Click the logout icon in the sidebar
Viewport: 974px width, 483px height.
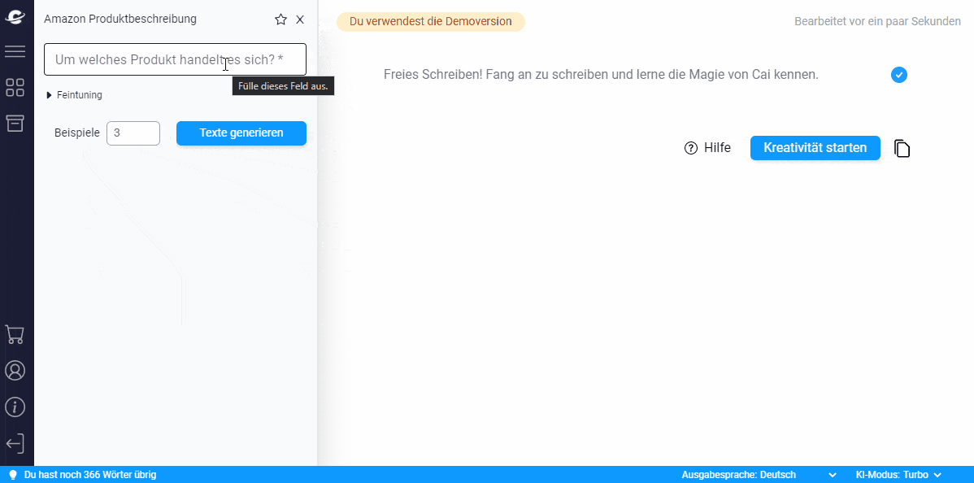15,444
